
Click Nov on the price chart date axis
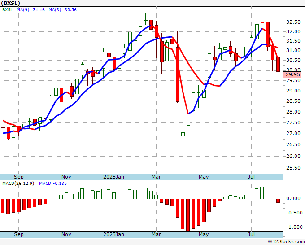pos(66,177)
